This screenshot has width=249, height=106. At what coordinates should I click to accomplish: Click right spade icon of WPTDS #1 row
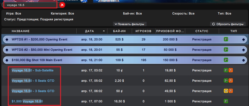[244, 40]
